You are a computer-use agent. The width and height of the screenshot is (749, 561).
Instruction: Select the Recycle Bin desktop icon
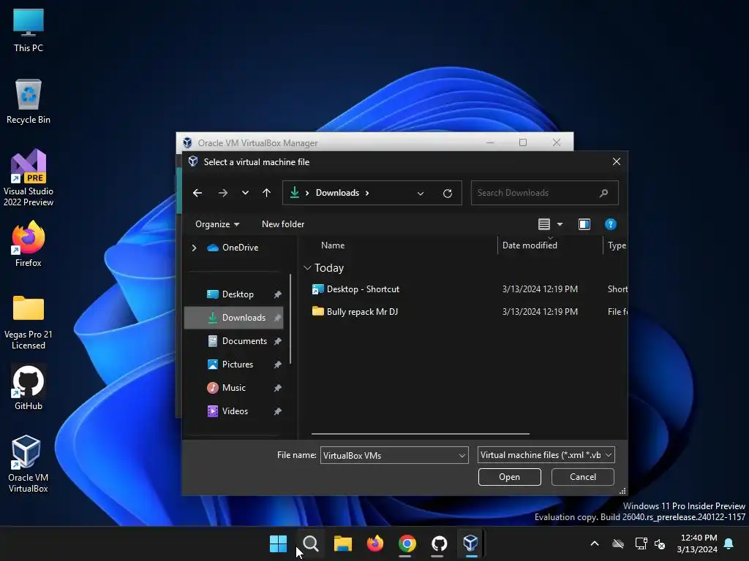tap(29, 102)
